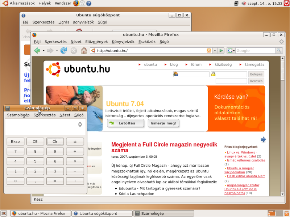290x217 pixels.
Task: Open the Szerkesztés menu in the calculator
Action: [x=45, y=115]
